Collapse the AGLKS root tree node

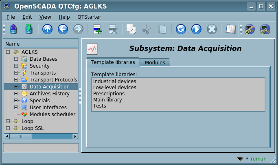tap(8, 52)
